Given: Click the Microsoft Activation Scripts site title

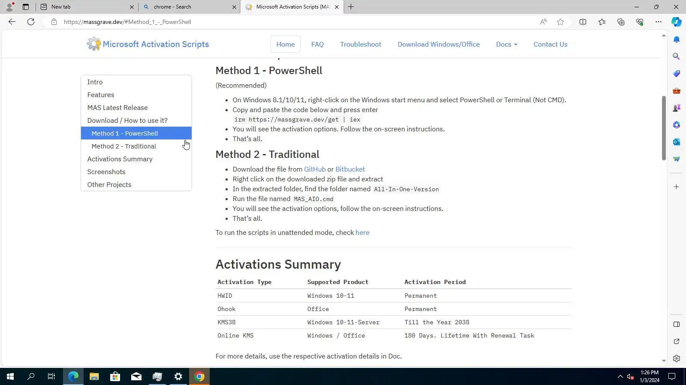Looking at the screenshot, I should (156, 44).
